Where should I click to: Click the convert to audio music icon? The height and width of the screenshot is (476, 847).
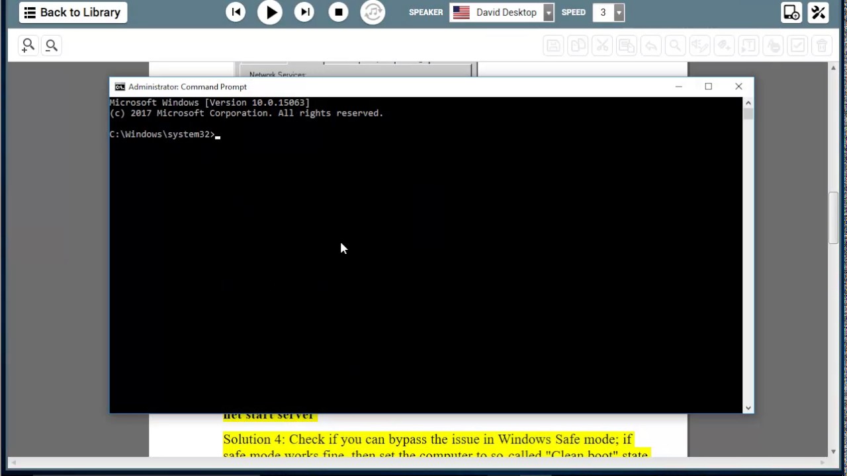(x=373, y=12)
